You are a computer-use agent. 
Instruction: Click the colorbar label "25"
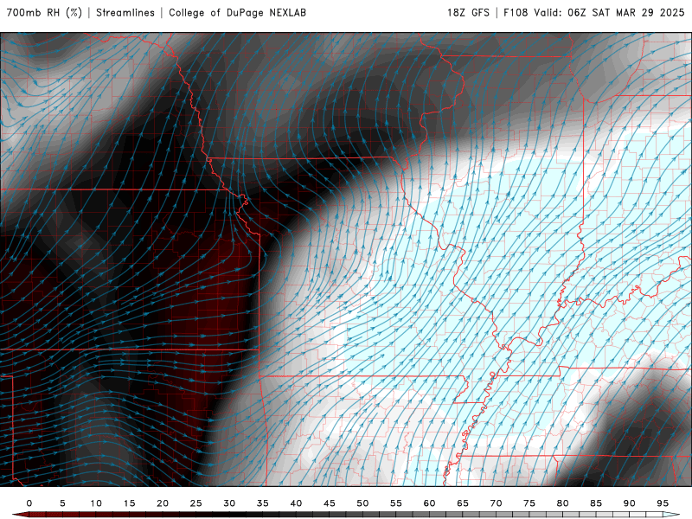point(196,503)
